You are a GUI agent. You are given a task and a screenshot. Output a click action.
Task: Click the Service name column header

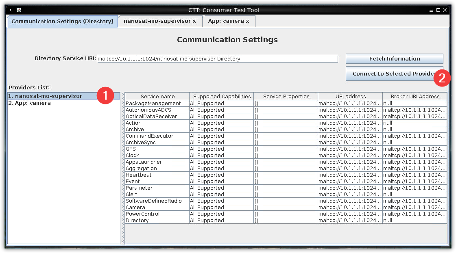[x=157, y=97]
